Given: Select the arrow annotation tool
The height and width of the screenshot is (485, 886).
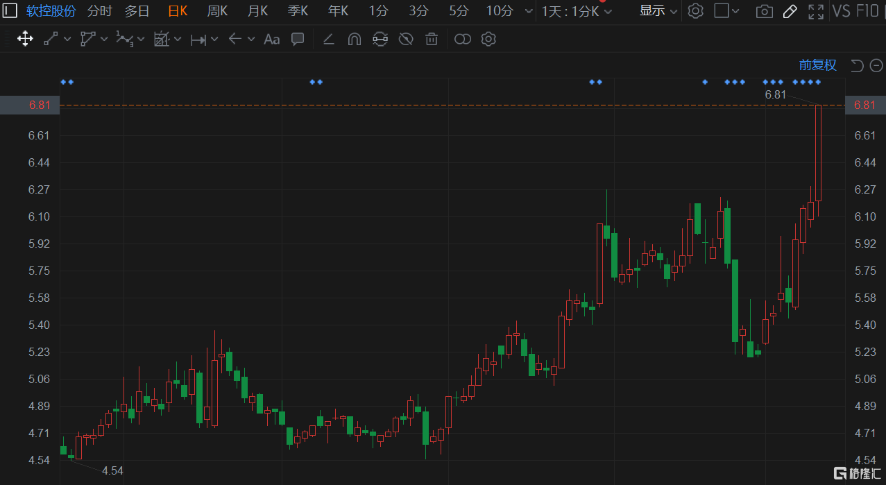Looking at the screenshot, I should click(x=235, y=39).
